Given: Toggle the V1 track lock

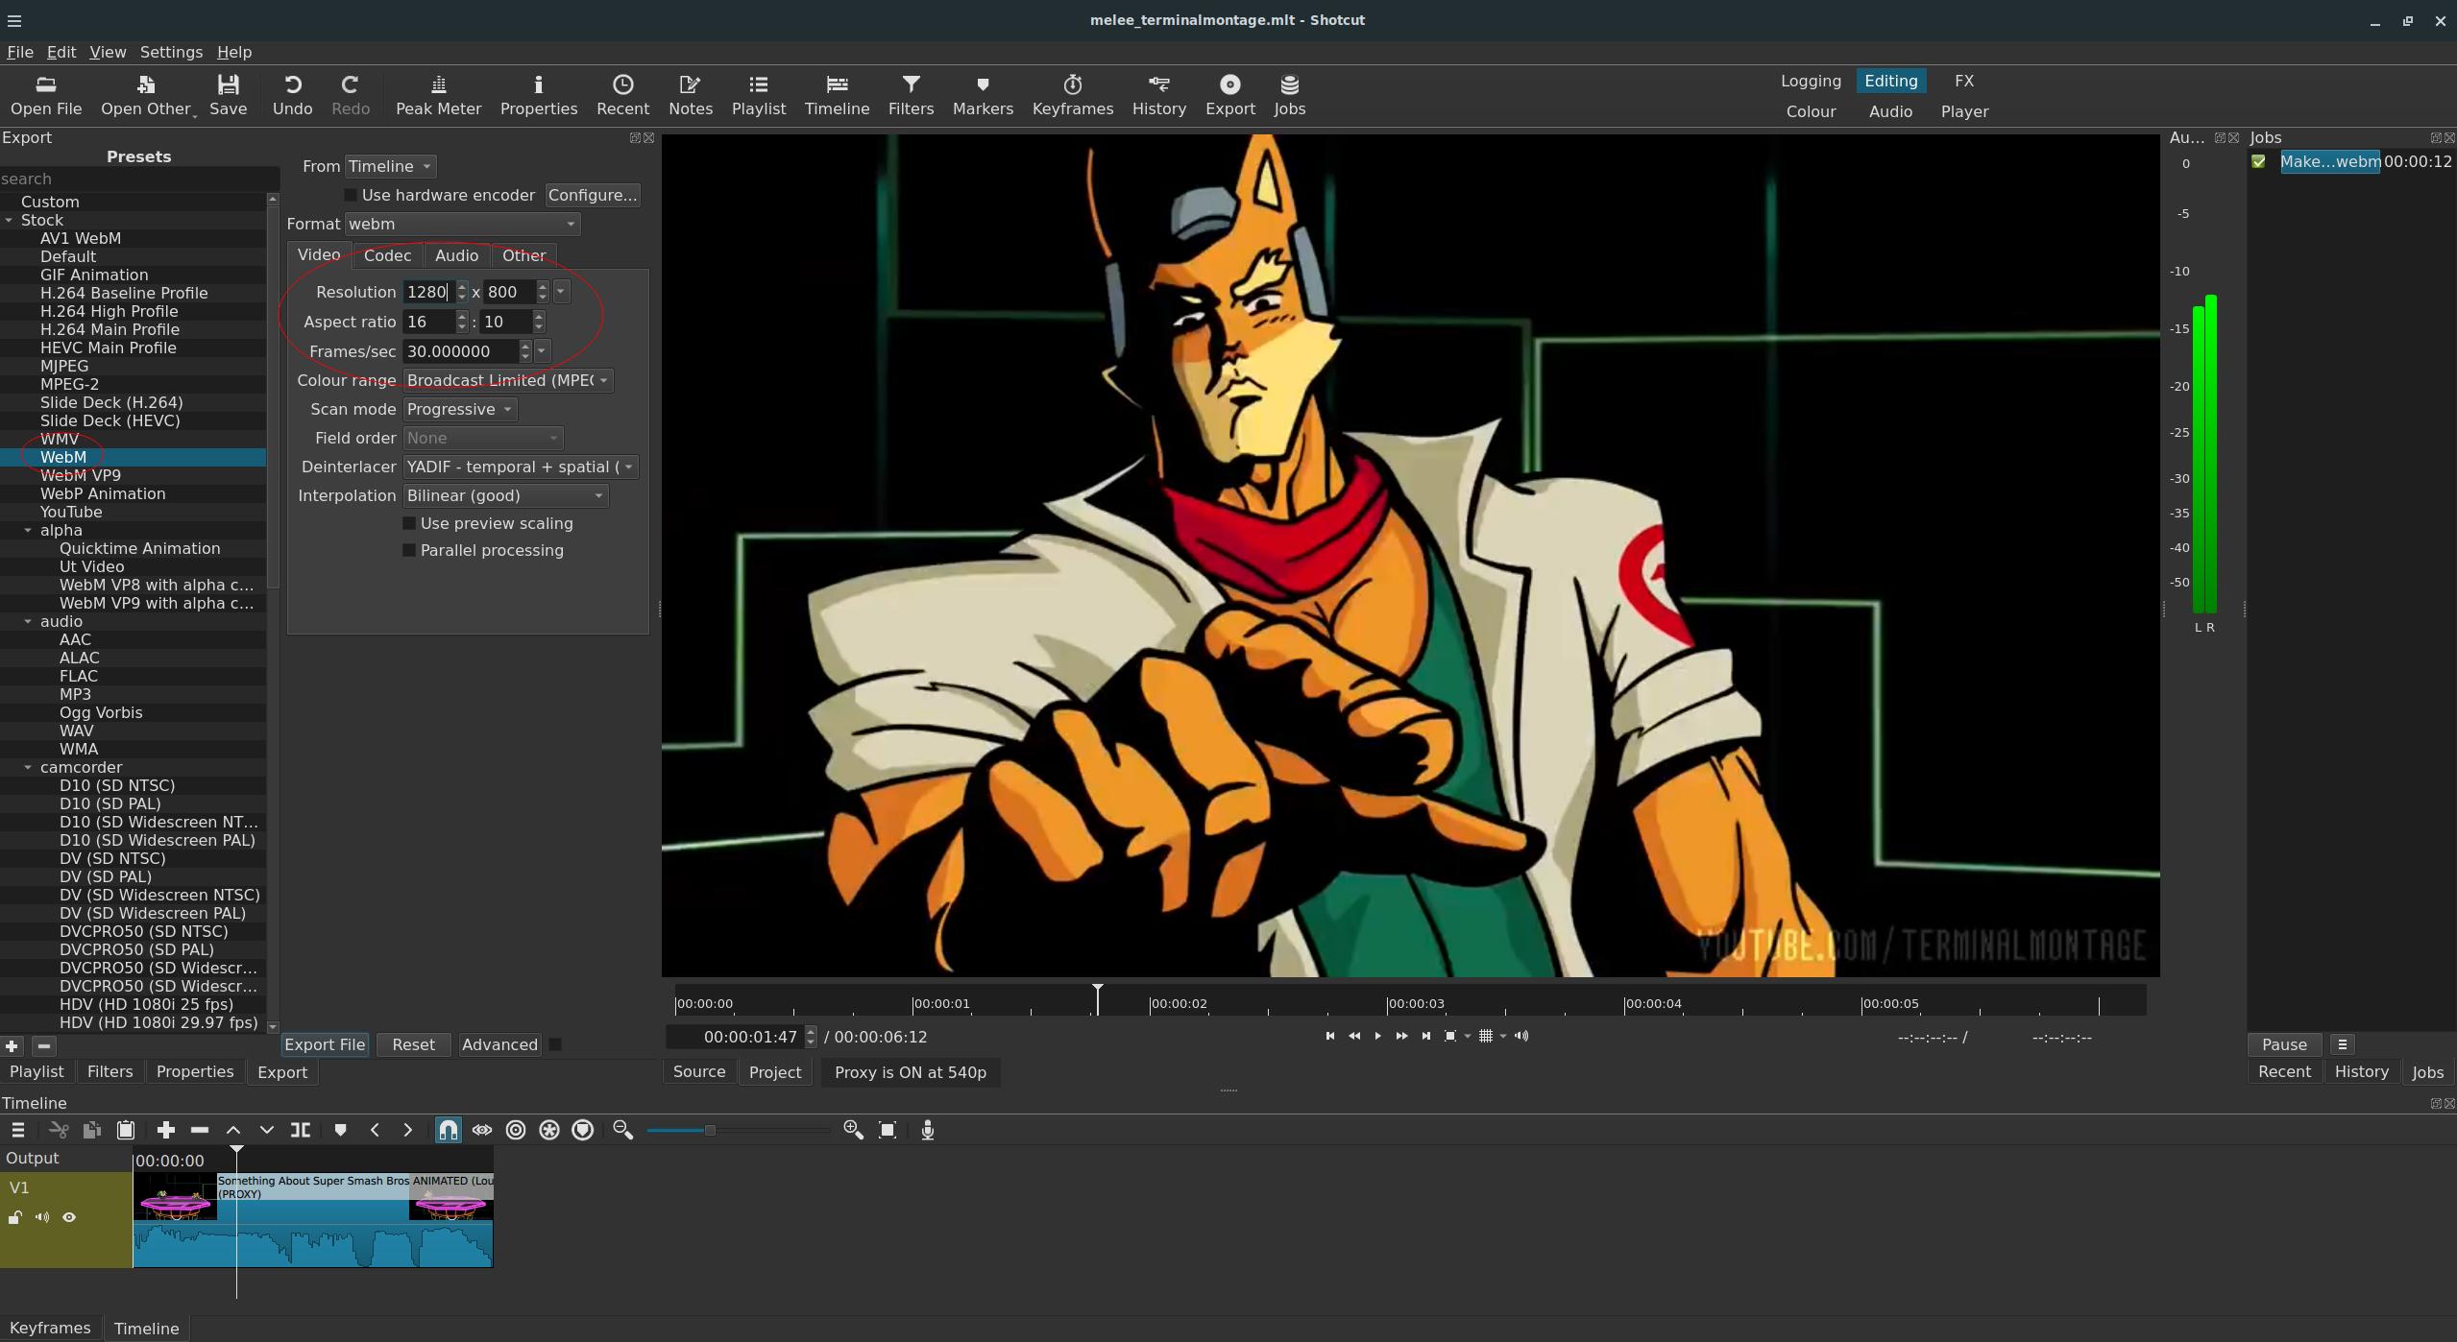Looking at the screenshot, I should pos(15,1217).
